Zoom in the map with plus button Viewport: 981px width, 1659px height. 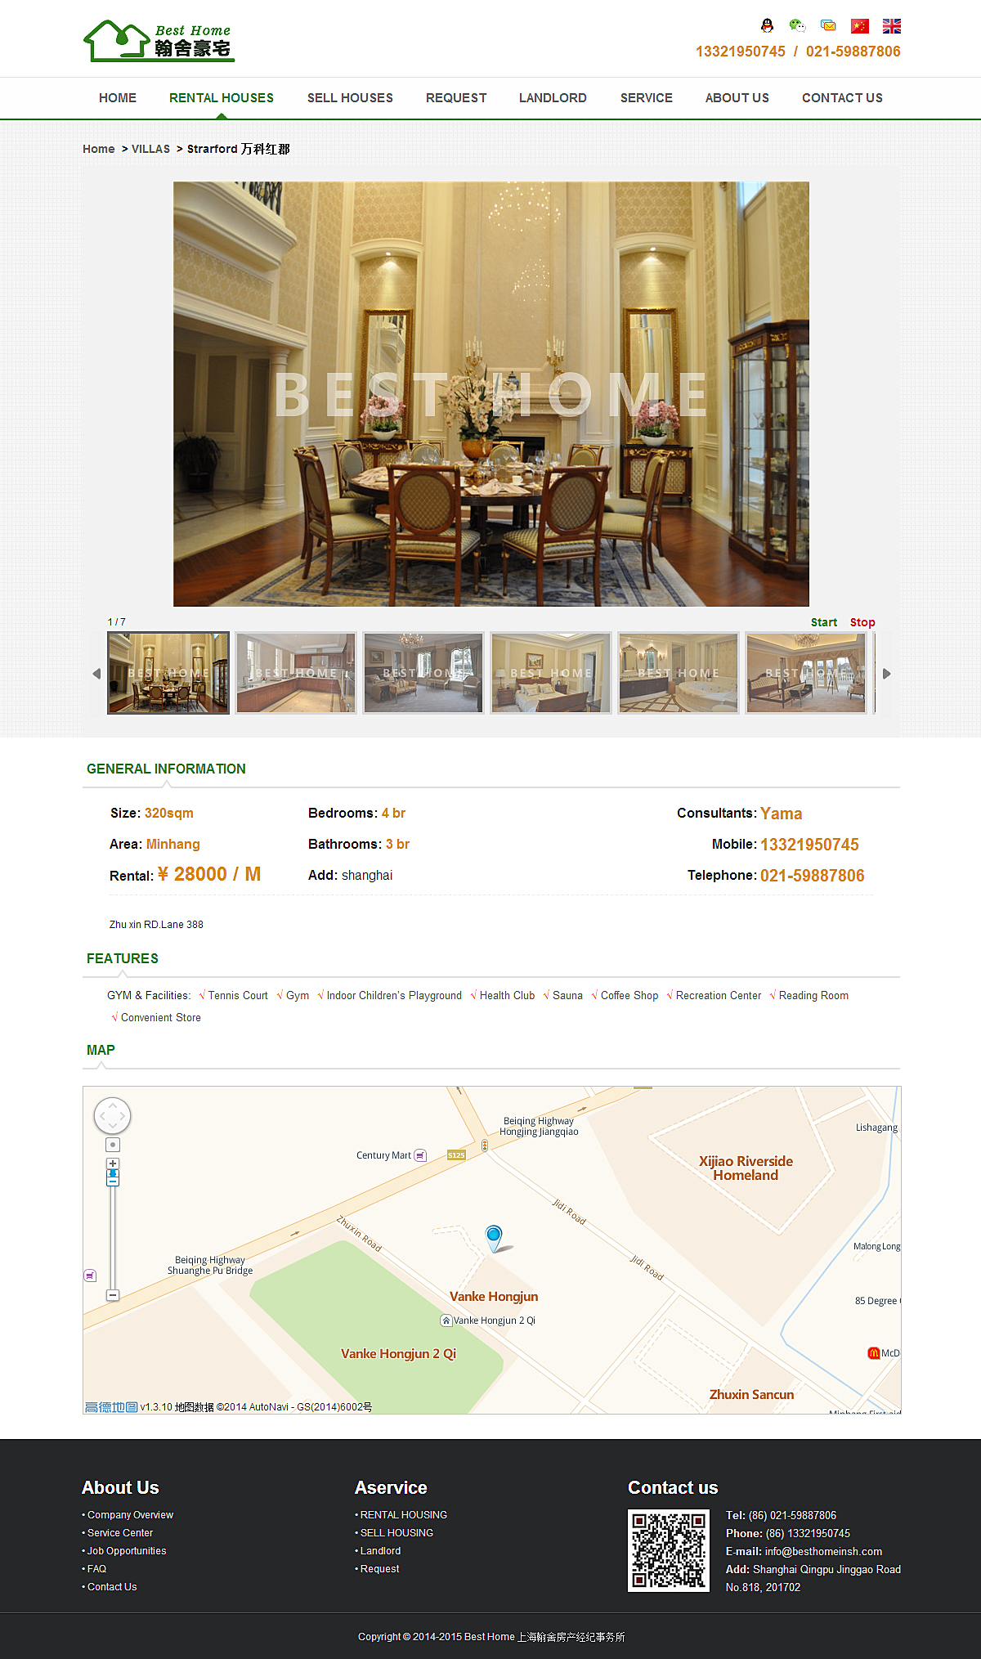pos(113,1164)
